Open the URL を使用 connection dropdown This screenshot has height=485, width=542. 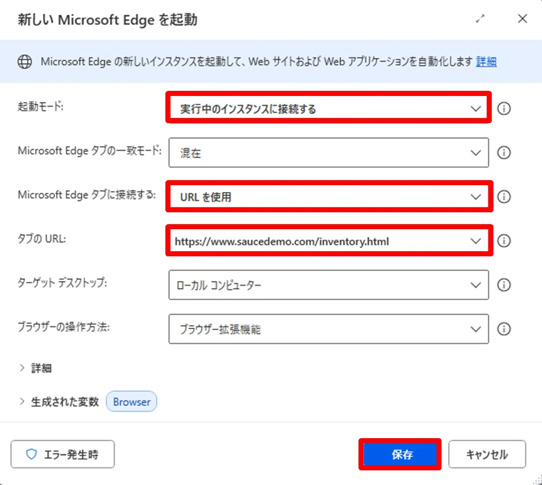pyautogui.click(x=329, y=196)
